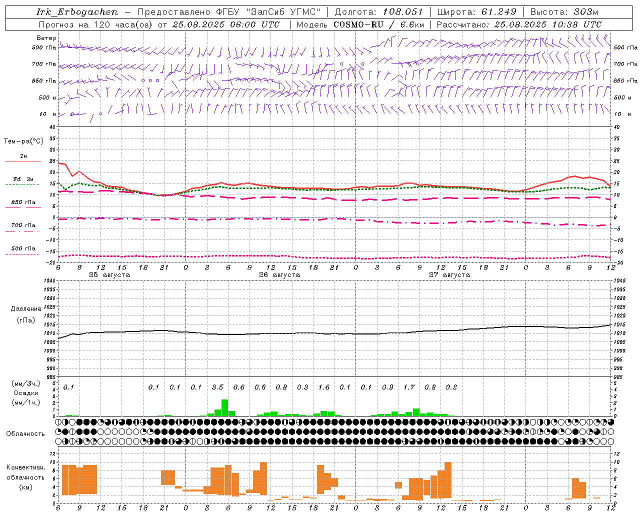
Task: Click the 0.2 precipitation value
Action: pyautogui.click(x=451, y=387)
